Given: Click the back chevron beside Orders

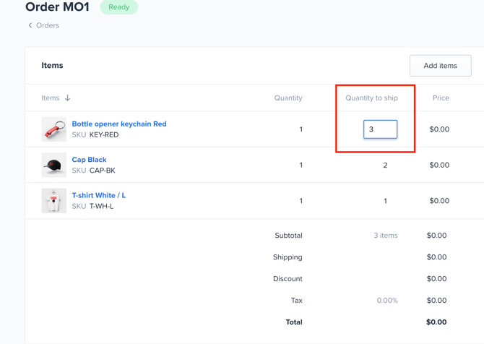Looking at the screenshot, I should pyautogui.click(x=30, y=25).
